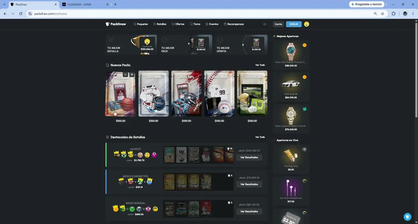Click the user avatar on the Rolex Daytona card
Screen dimensions: 418x224
(304, 109)
